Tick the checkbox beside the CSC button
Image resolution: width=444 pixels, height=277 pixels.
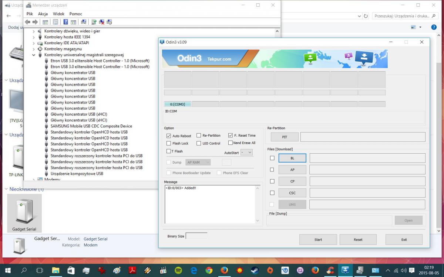[x=272, y=193]
